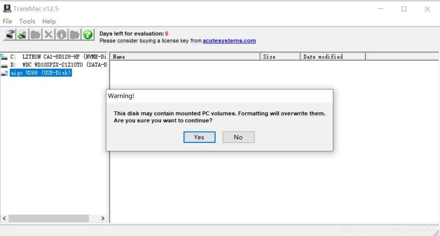Screen dimensions: 440x236
Task: Click the grayed delete X toolbar icon
Action: point(49,35)
